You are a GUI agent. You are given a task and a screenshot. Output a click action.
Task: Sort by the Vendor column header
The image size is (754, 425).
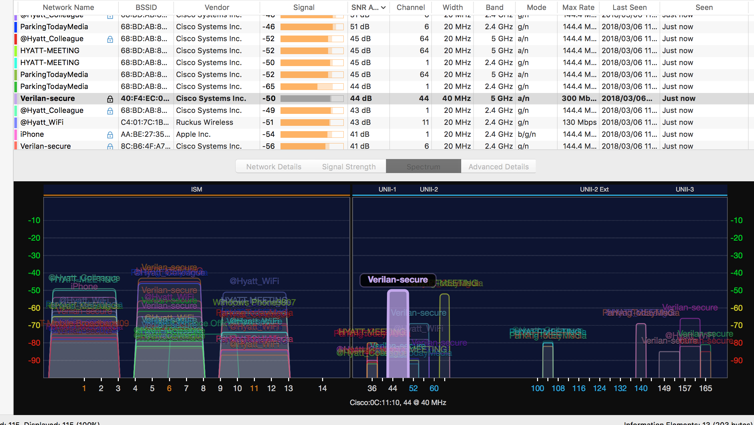coord(217,7)
